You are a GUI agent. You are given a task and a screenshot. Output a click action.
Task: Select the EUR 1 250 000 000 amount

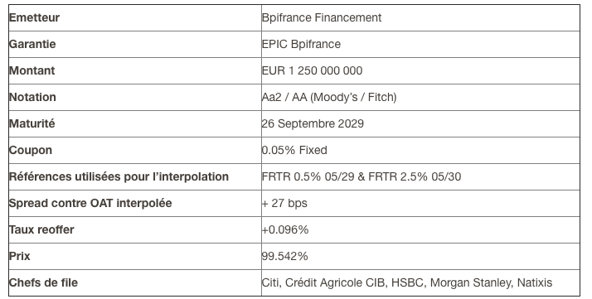pos(313,70)
